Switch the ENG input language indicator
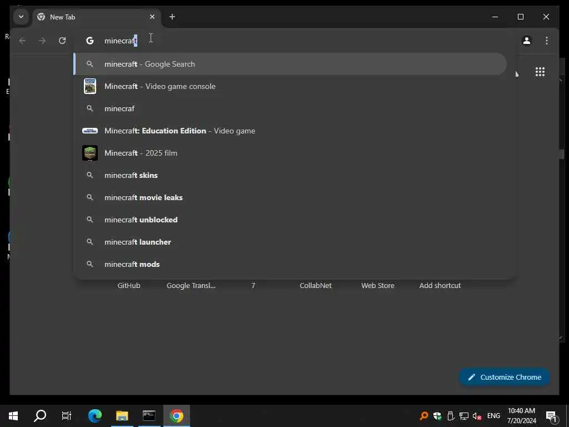The image size is (569, 427). [x=493, y=416]
